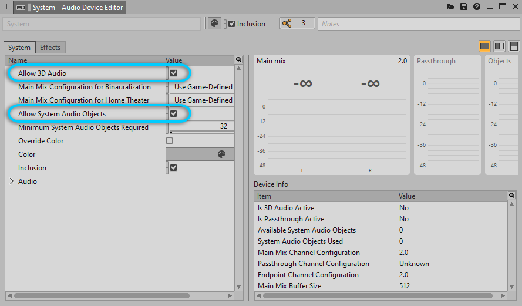522x306 pixels.
Task: Click the open folder icon in title bar
Action: (451, 7)
